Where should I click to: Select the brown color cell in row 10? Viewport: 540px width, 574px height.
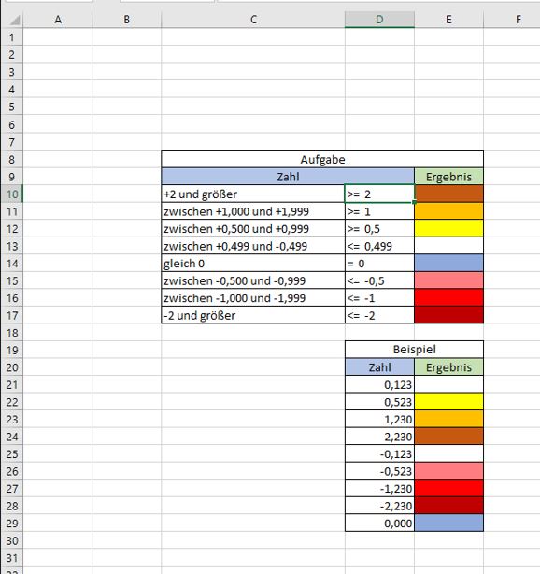pos(448,194)
